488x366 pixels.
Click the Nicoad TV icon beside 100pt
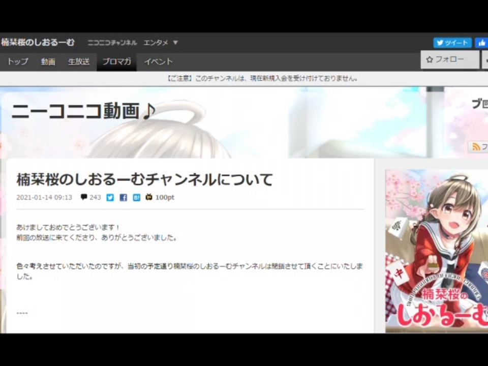(x=149, y=197)
